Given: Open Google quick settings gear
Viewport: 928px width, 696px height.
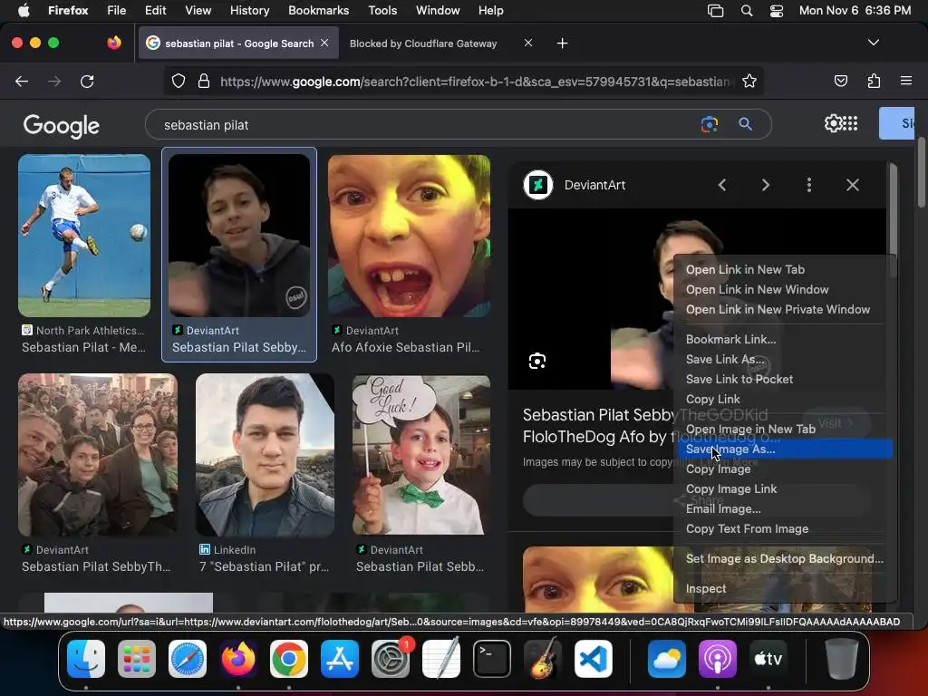Looking at the screenshot, I should [x=833, y=123].
